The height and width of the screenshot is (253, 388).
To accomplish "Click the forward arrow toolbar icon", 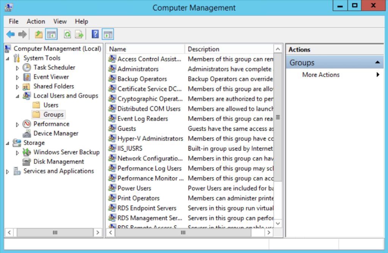I will 22,34.
